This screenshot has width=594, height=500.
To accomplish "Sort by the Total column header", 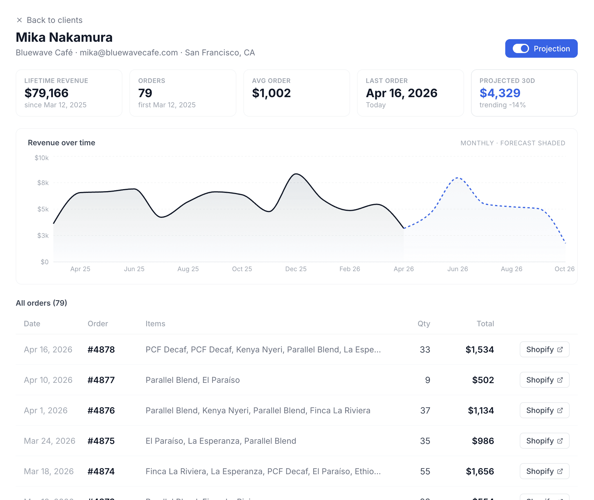I will [x=485, y=324].
